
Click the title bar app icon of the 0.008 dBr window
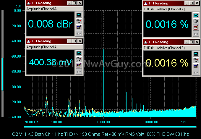point(29,3)
